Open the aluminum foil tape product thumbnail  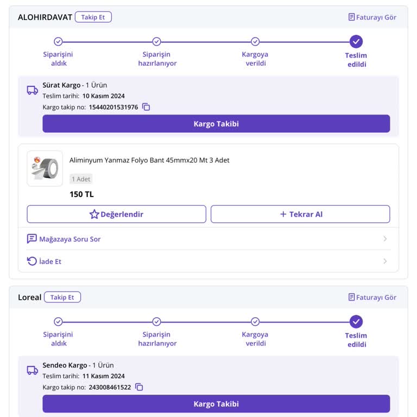(x=45, y=169)
